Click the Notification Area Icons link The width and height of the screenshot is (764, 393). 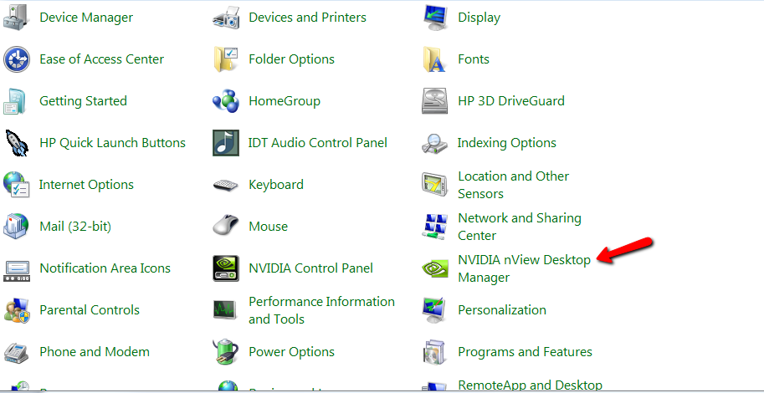coord(105,268)
